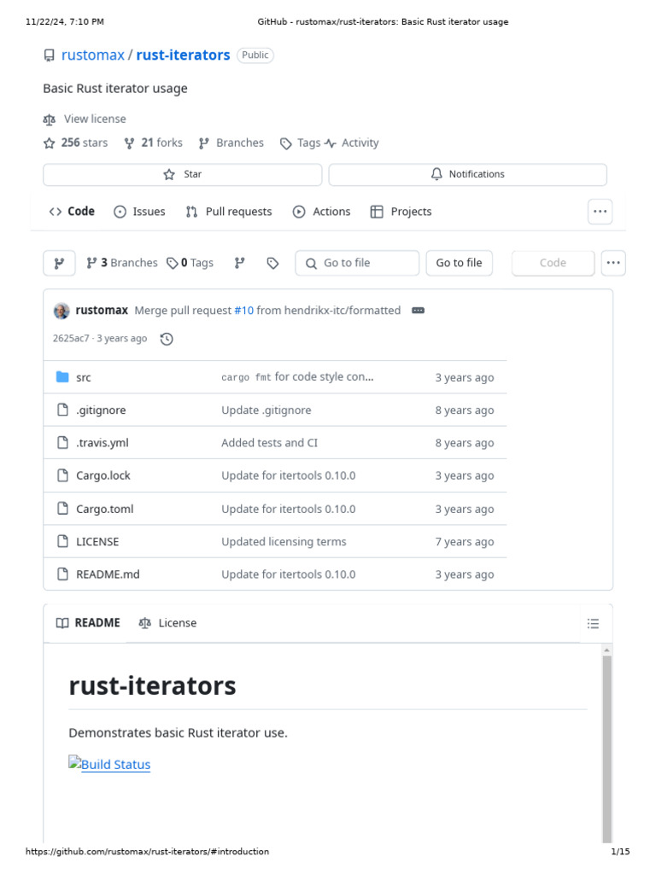The height and width of the screenshot is (874, 656).
Task: Click the rustomax avatar image
Action: coord(61,311)
